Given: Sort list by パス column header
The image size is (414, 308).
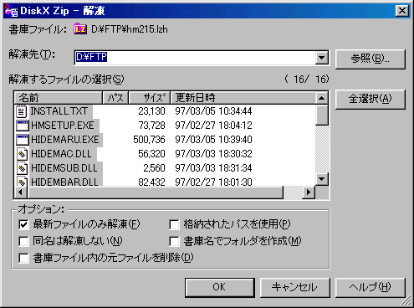Looking at the screenshot, I should (115, 98).
